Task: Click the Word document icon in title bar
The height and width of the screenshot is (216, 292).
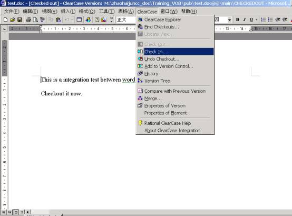Action: pyautogui.click(x=3, y=3)
